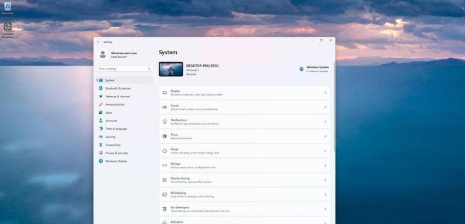The height and width of the screenshot is (224, 465).
Task: Expand the Display row chevron
Action: (325, 93)
